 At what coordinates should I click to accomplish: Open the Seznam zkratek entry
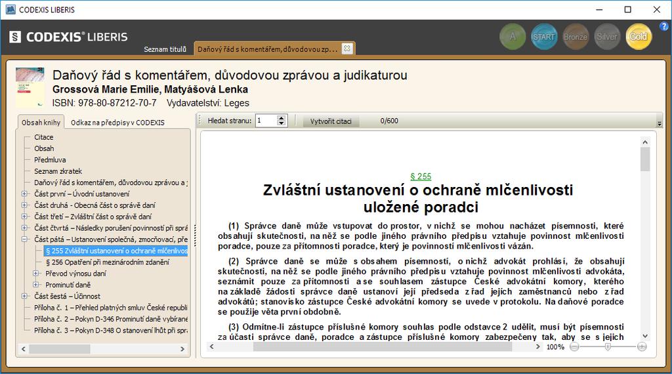pos(58,171)
